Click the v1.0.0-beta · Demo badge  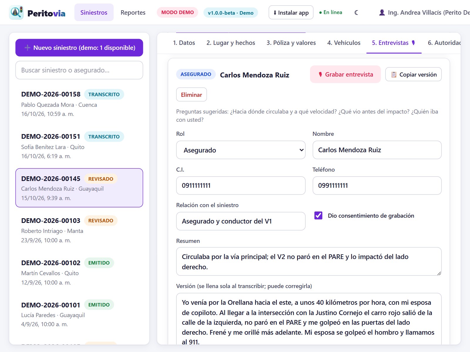coord(231,13)
